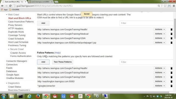The height and width of the screenshot is (99, 176).
Task: Collapse the Web Crawl section
Action: [7, 15]
